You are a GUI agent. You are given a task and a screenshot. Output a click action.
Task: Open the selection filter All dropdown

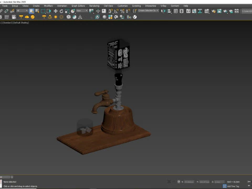tap(22, 11)
